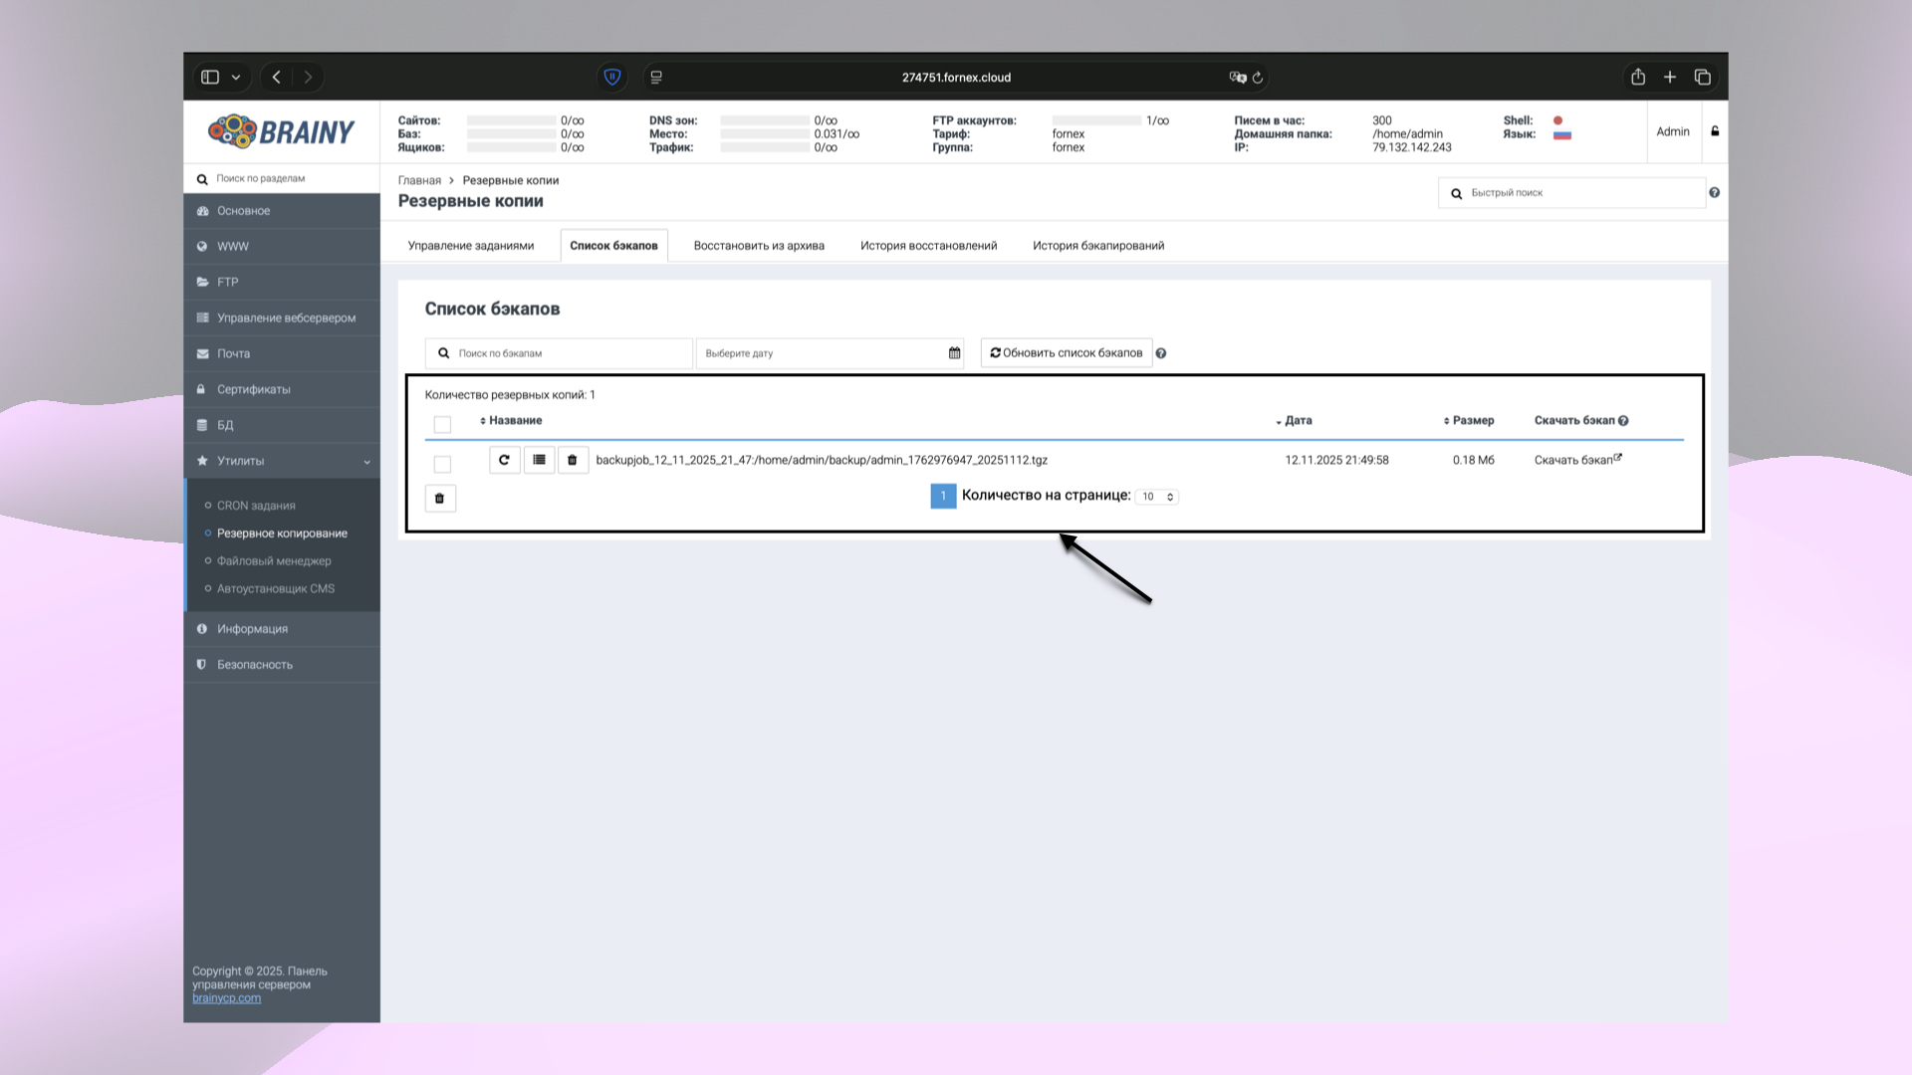This screenshot has height=1075, width=1912.
Task: Open БД sidebar section
Action: [282, 426]
